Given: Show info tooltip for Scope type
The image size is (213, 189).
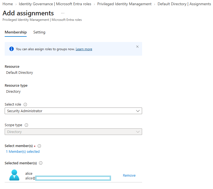Looking at the screenshot, I should [x=26, y=125].
